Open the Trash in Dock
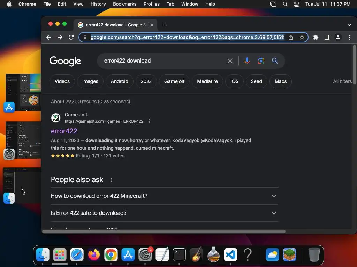 [314, 254]
